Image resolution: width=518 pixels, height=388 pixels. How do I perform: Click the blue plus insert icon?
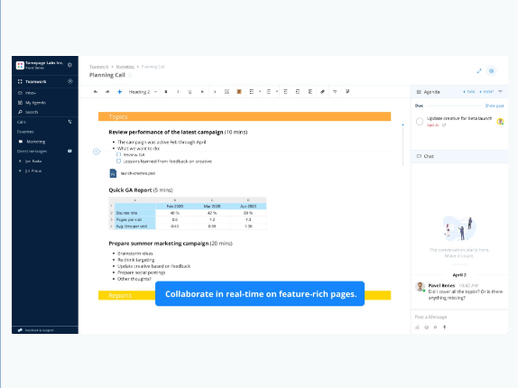[120, 92]
